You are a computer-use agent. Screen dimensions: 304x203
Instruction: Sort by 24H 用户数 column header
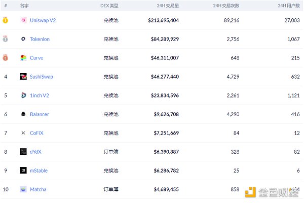[289, 5]
